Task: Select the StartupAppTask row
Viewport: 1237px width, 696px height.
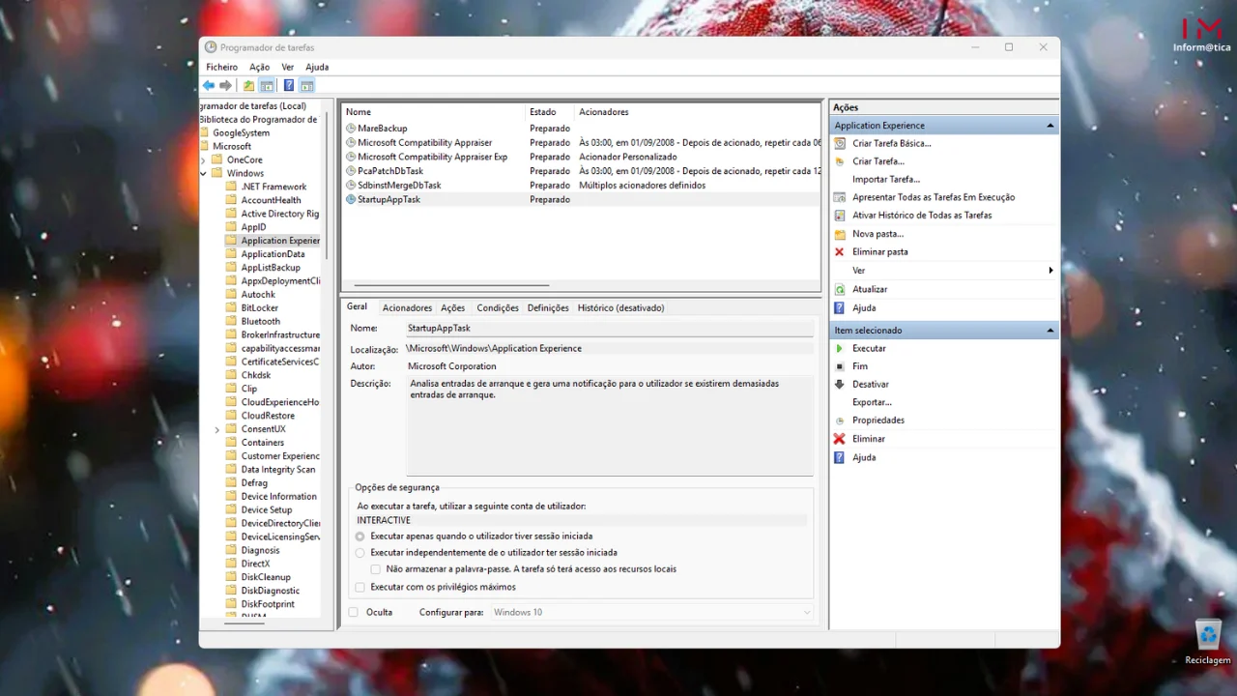Action: point(582,199)
